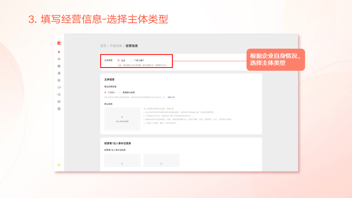Go to 首页 in the breadcrumb
352x198 pixels.
(103, 46)
